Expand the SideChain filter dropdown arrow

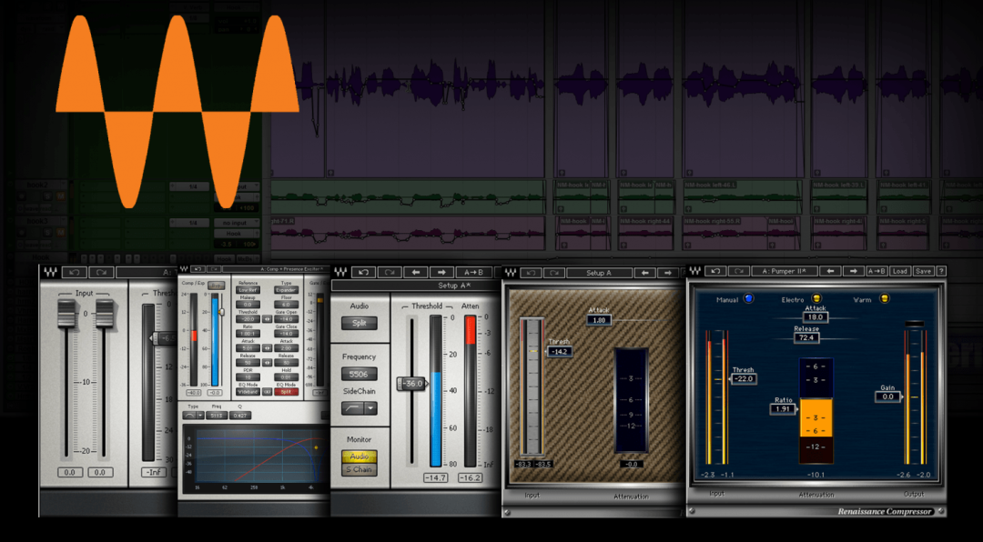370,409
